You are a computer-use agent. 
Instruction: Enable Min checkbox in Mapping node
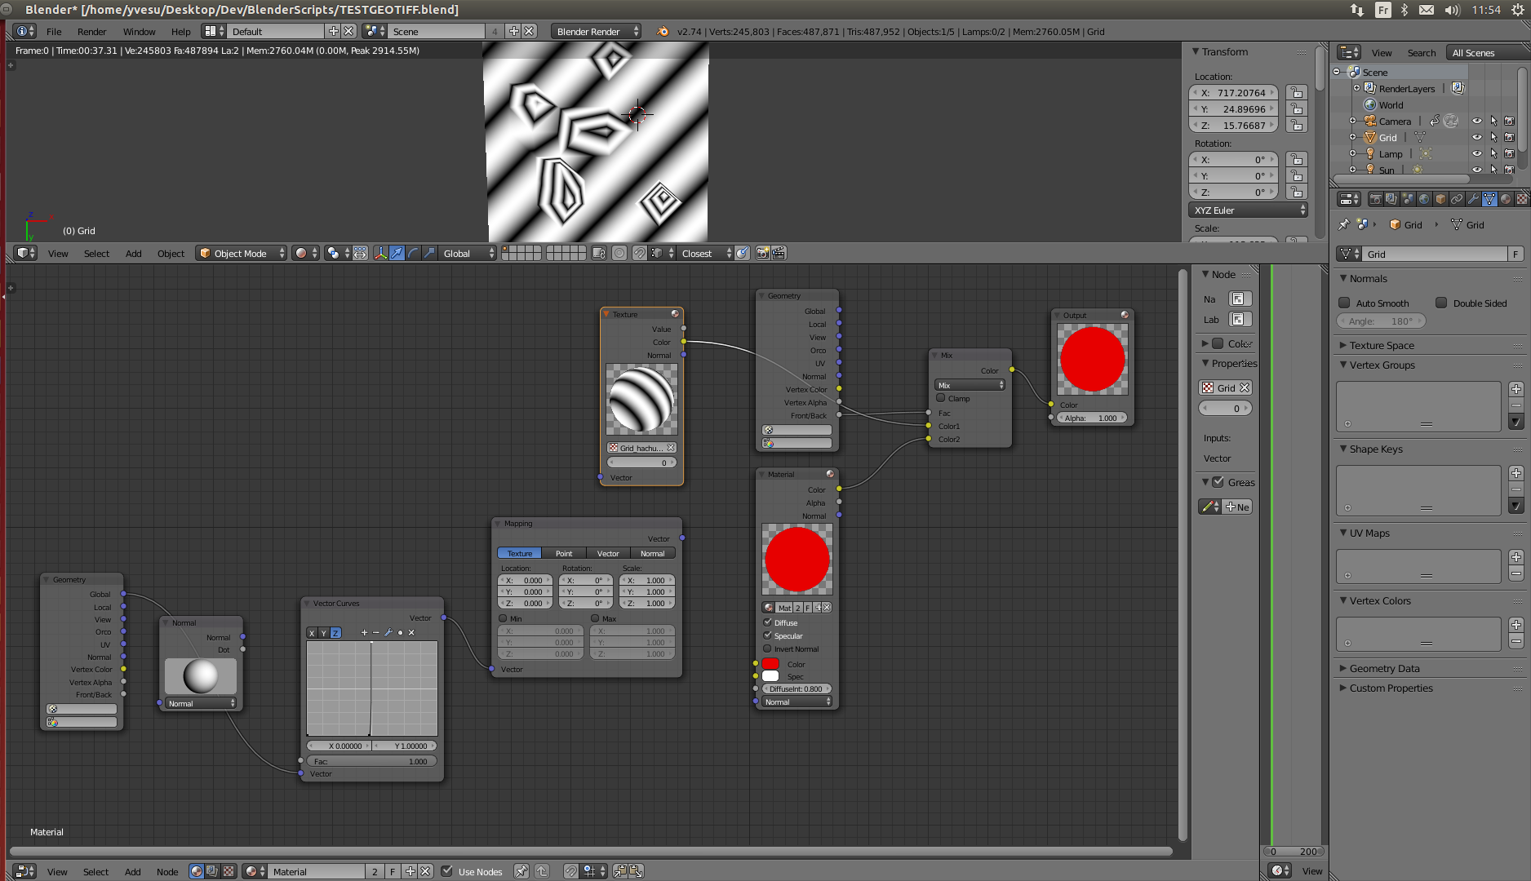pos(503,618)
